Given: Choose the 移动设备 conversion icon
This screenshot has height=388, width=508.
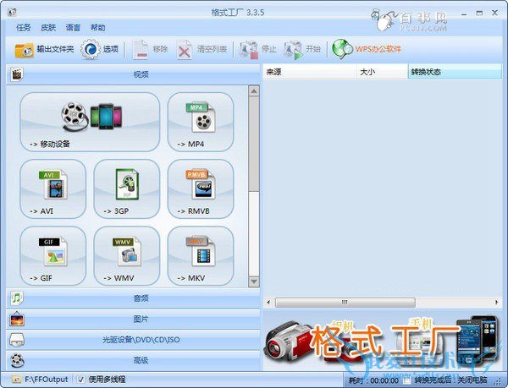Looking at the screenshot, I should [90, 122].
